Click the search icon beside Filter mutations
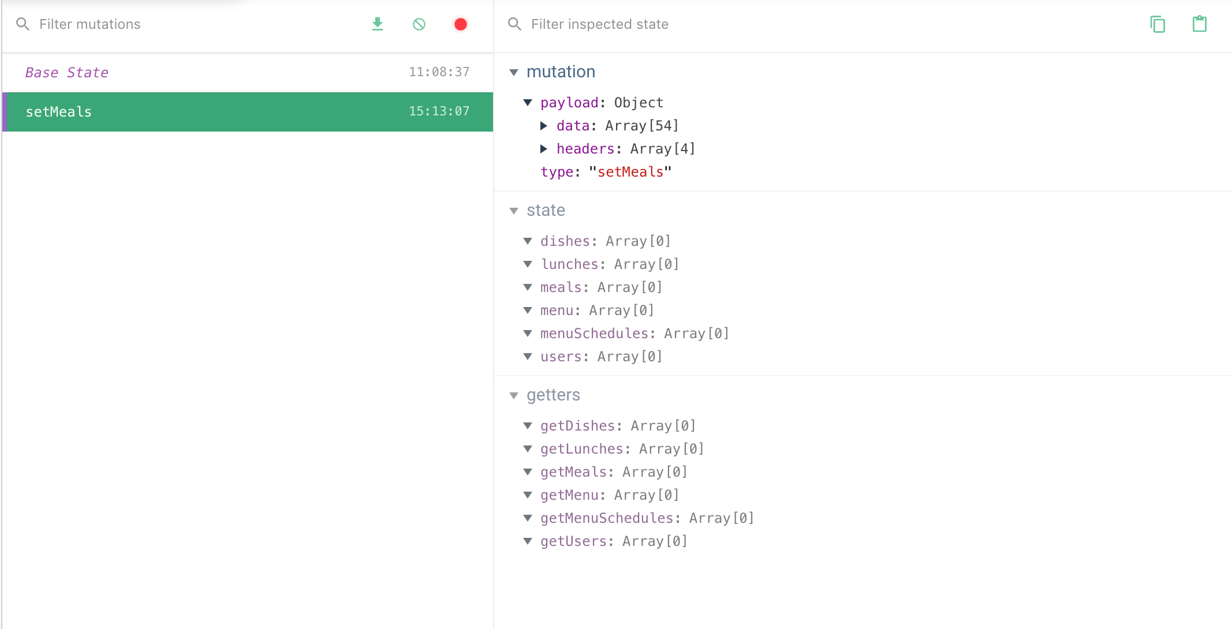 23,24
